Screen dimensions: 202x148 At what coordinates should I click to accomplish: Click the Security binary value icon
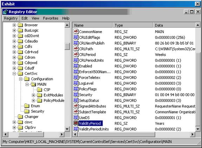point(76,95)
